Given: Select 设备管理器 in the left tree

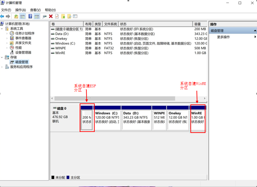Looking at the screenshot, I should (23, 53).
